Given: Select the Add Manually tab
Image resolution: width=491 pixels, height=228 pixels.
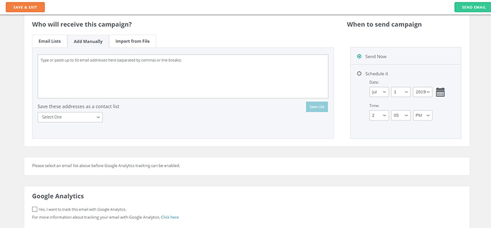Looking at the screenshot, I should pos(88,41).
